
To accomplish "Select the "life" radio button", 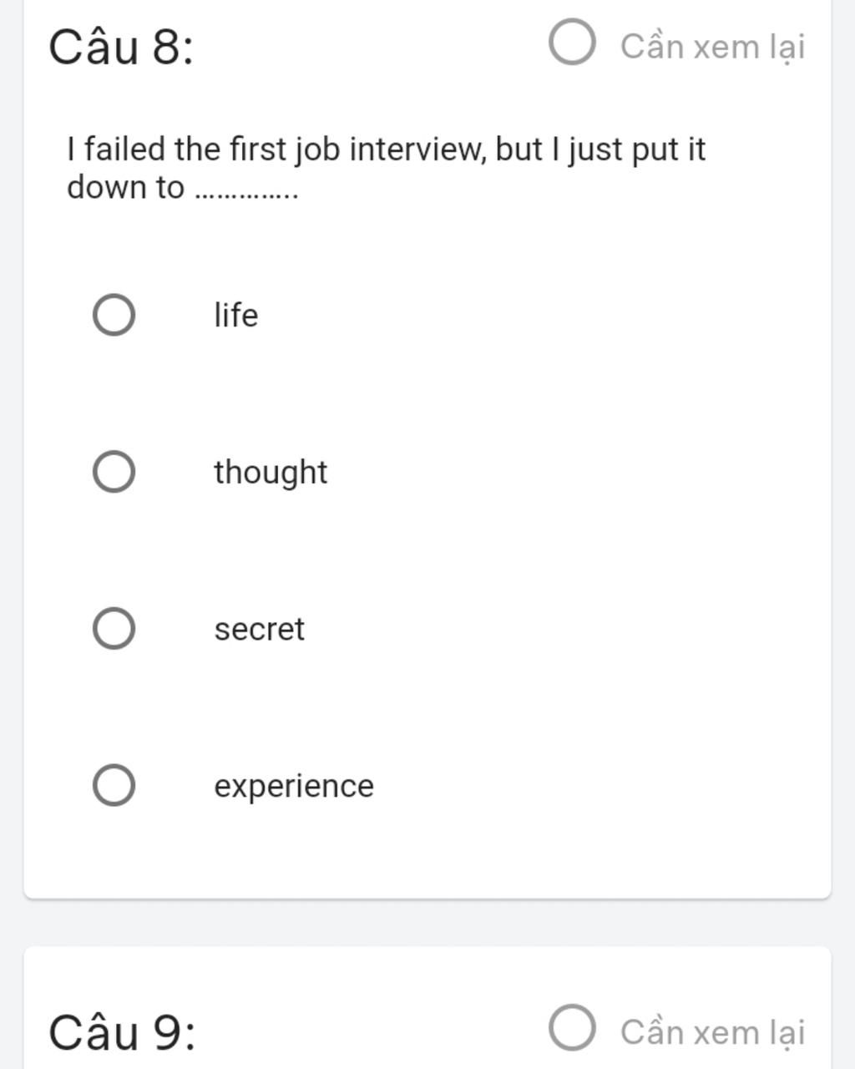I will point(114,315).
